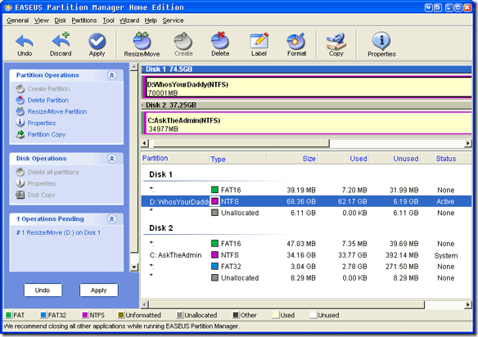
Task: Click the Create toolbar icon
Action: point(183,45)
